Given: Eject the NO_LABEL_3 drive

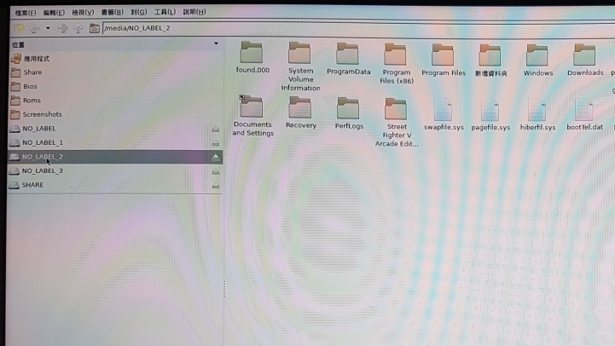Looking at the screenshot, I should pos(216,171).
